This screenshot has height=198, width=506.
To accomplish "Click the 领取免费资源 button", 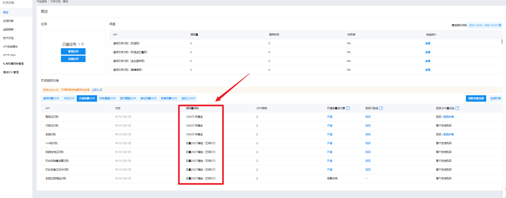I will coord(476,98).
